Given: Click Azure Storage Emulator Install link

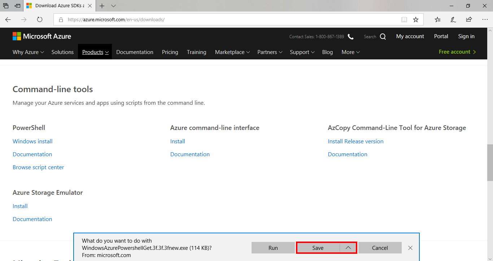Looking at the screenshot, I should (20, 206).
